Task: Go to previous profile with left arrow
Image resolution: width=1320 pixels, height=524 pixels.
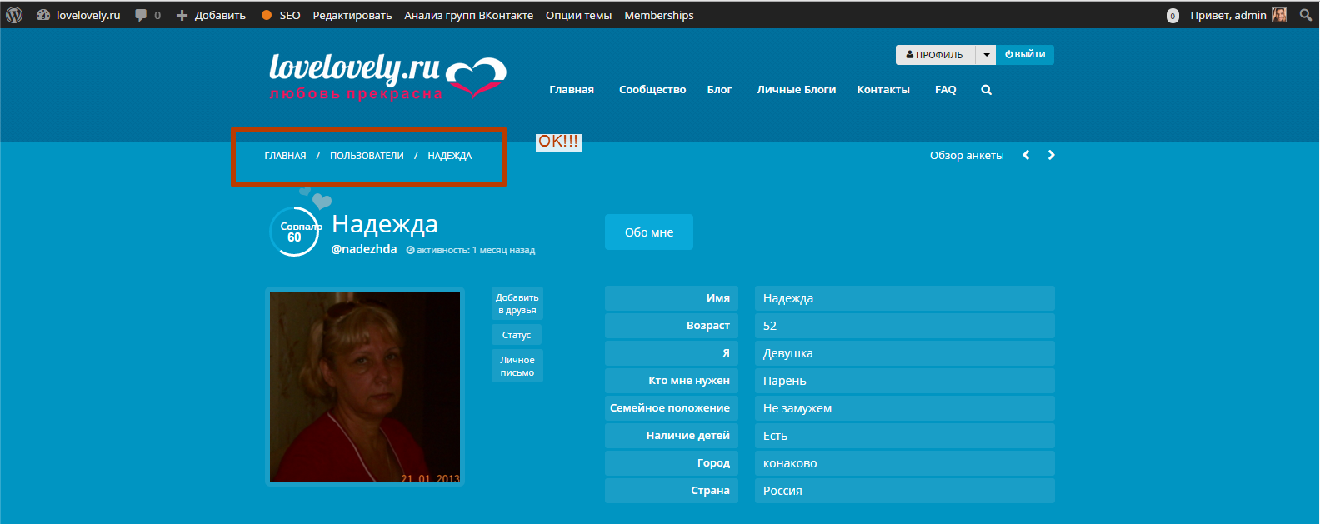Action: 1026,155
